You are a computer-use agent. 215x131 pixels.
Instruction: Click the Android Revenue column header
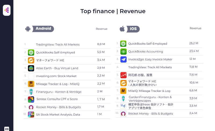102,29
